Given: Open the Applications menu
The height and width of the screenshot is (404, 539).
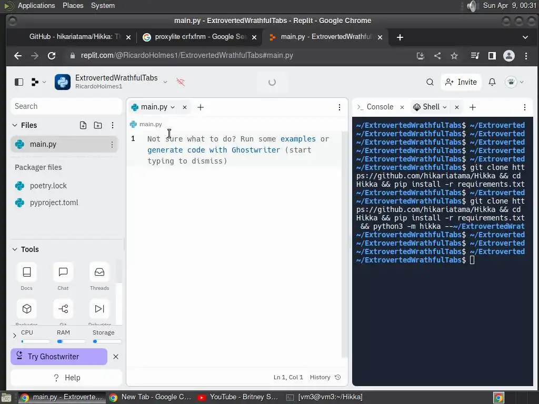Looking at the screenshot, I should [x=36, y=5].
